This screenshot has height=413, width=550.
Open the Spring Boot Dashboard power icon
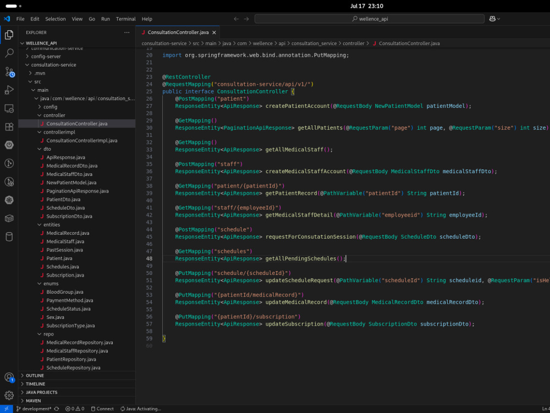[9, 145]
